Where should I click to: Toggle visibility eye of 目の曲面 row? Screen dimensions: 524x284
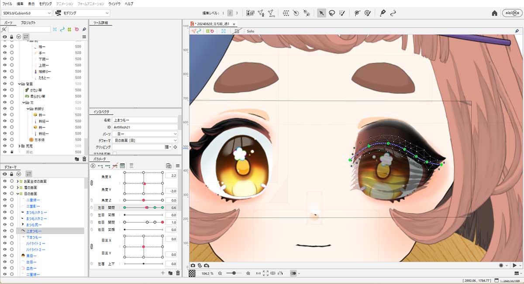[x=5, y=193]
